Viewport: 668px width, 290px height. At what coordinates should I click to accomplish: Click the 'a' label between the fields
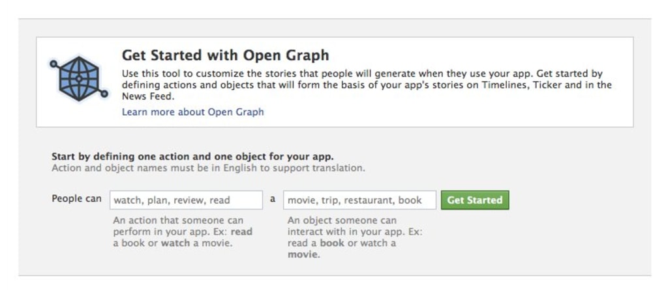coord(273,199)
